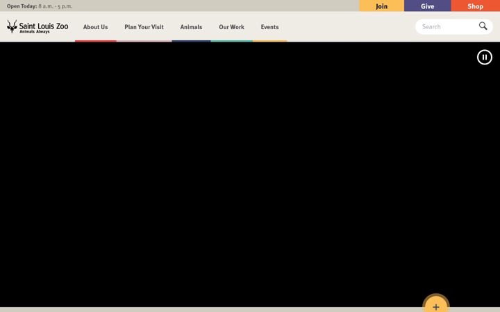Click the Shop button
Screen dimensions: 500x312
[x=475, y=6]
